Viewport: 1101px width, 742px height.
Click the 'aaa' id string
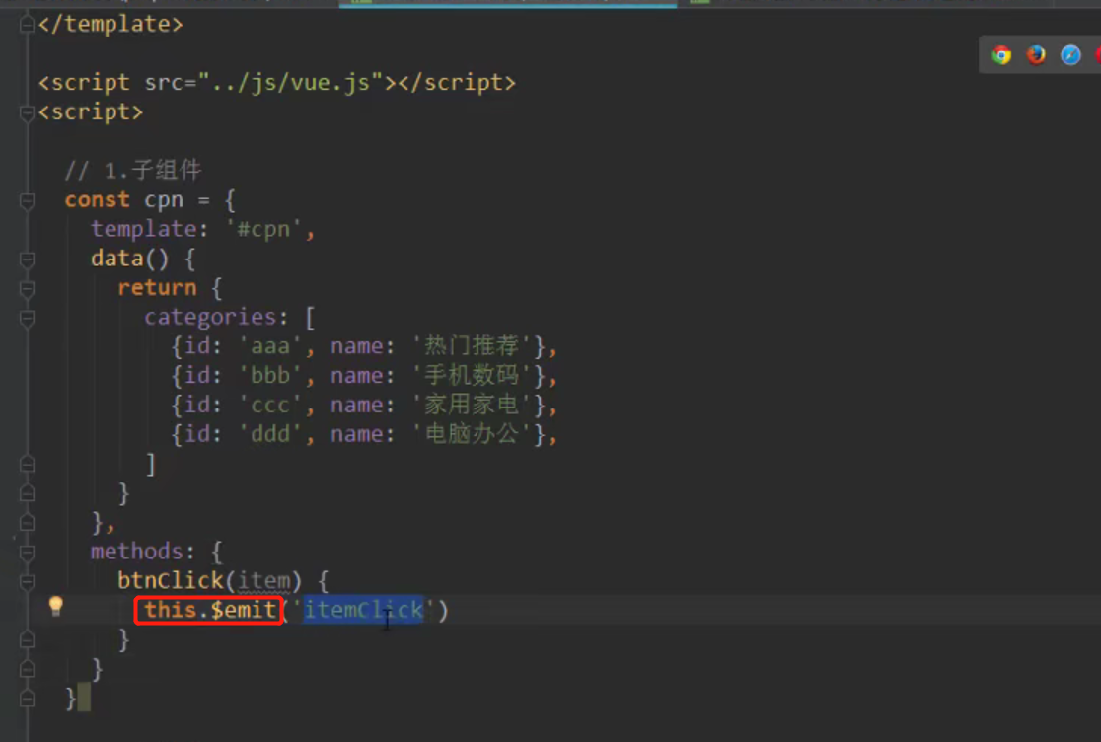pos(270,346)
